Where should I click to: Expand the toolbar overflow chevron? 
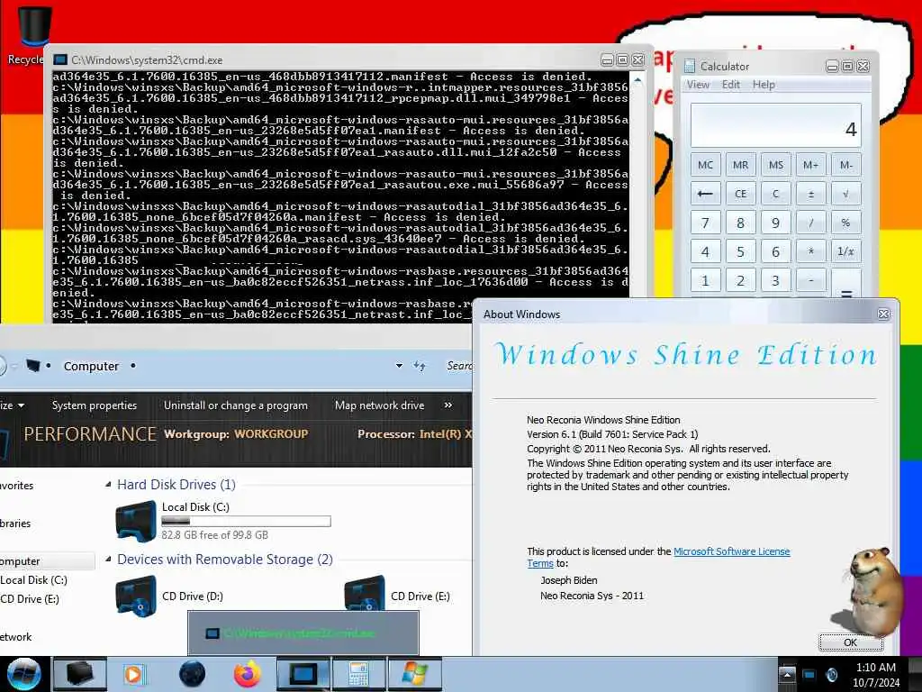(x=448, y=405)
